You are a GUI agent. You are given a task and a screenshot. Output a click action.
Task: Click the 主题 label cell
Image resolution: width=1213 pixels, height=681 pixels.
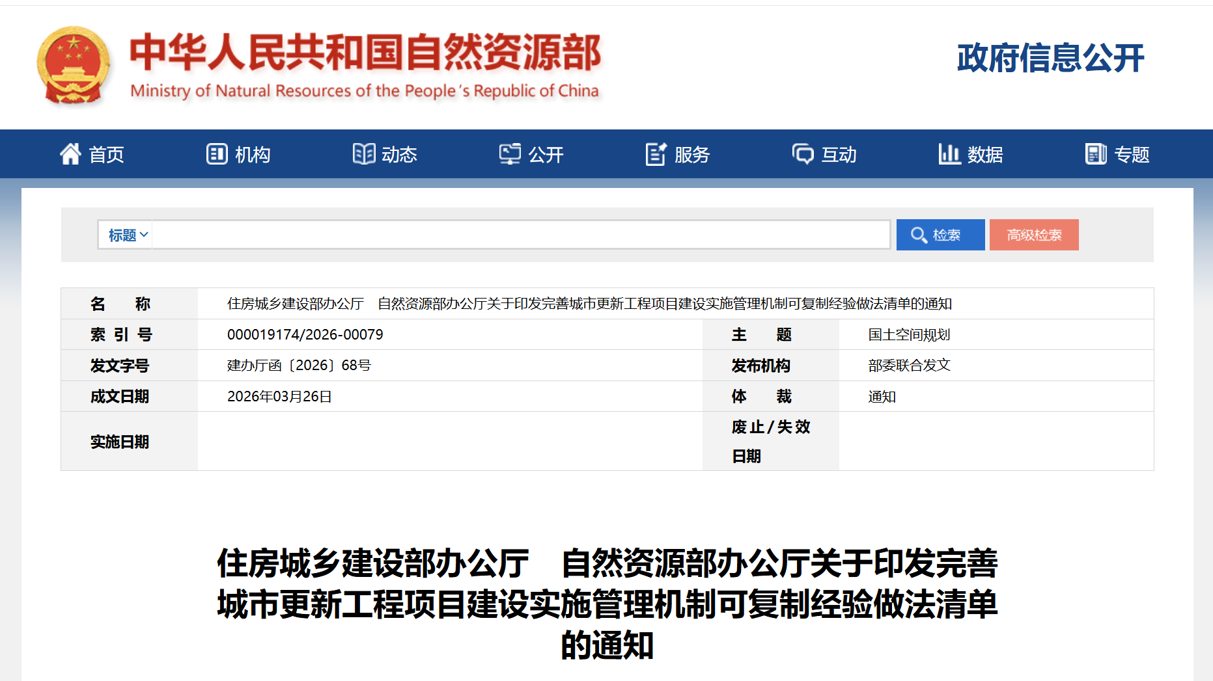point(771,334)
